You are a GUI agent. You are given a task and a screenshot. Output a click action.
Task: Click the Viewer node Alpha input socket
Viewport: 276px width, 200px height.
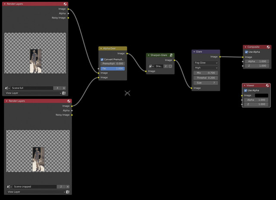tap(242, 100)
